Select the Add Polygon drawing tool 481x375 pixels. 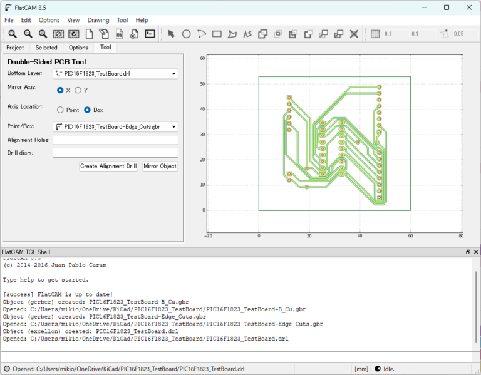point(232,34)
